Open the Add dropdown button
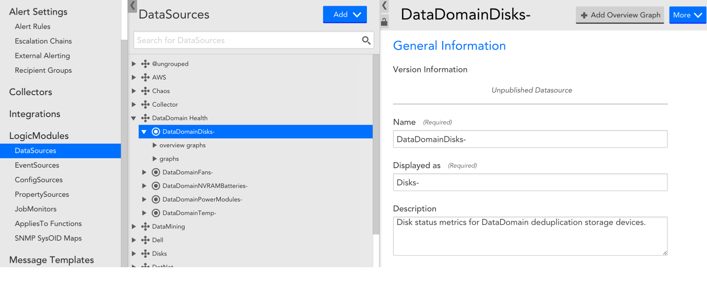 [x=345, y=15]
